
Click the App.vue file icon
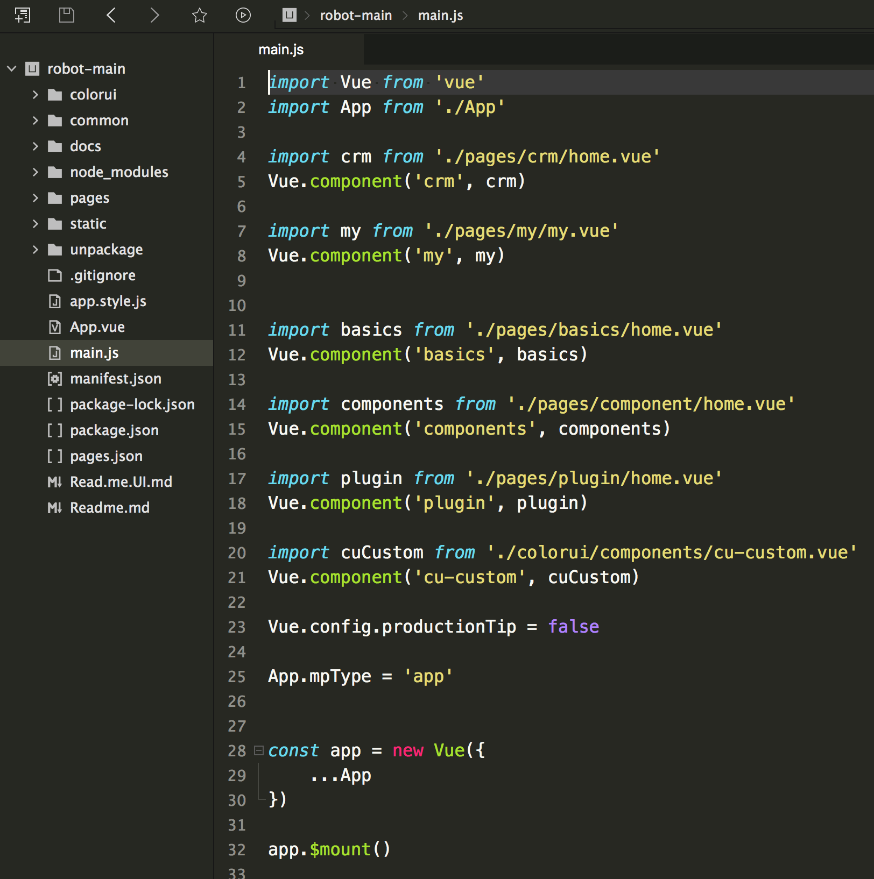point(55,327)
